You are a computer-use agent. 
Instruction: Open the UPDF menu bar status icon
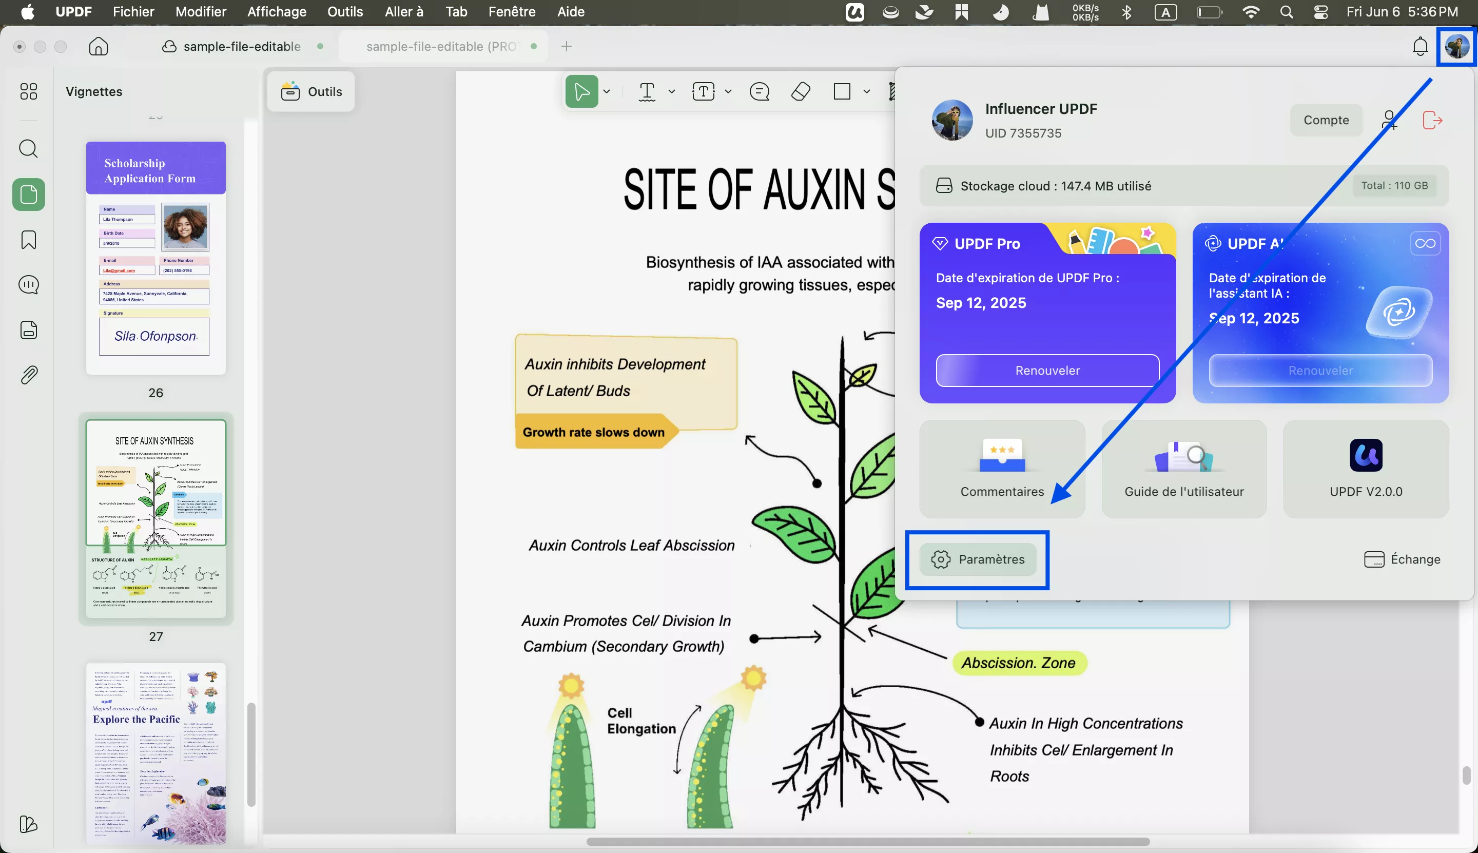(854, 12)
